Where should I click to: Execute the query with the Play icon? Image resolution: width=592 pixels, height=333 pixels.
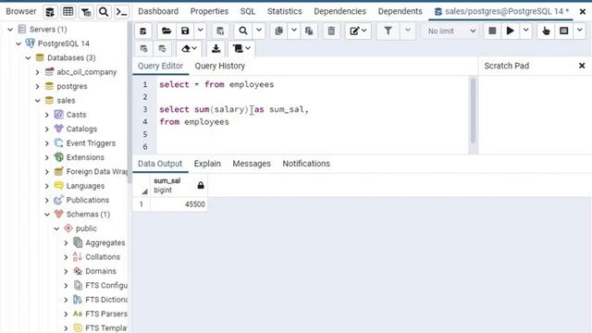510,31
